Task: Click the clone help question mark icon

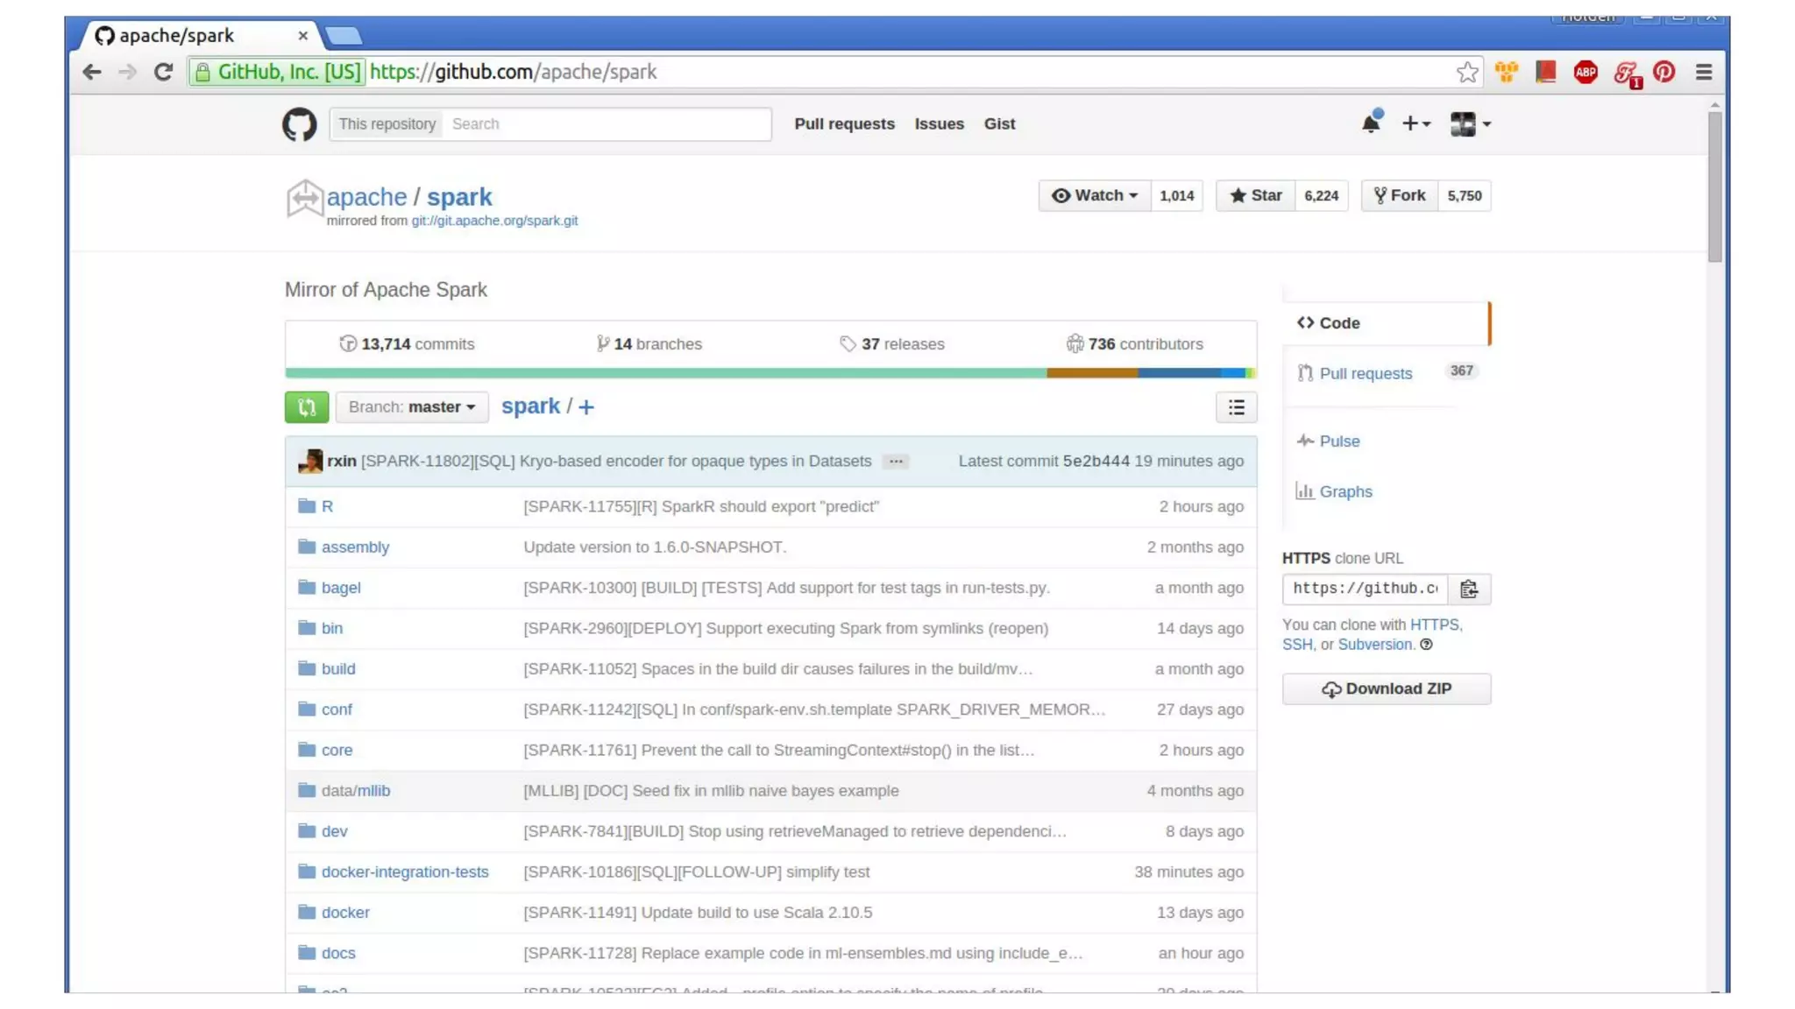Action: point(1426,645)
